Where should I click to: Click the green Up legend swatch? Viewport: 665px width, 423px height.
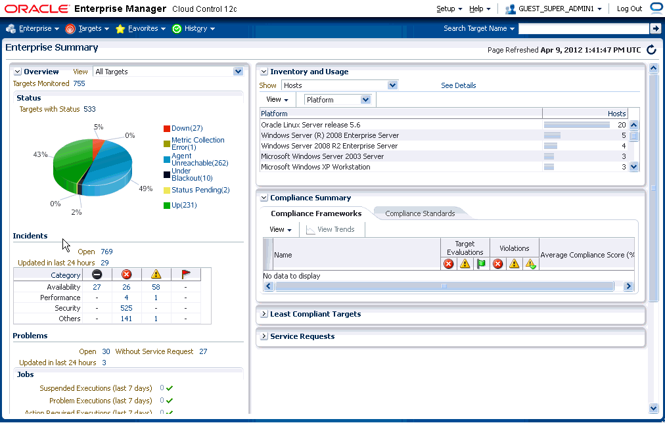(x=167, y=206)
